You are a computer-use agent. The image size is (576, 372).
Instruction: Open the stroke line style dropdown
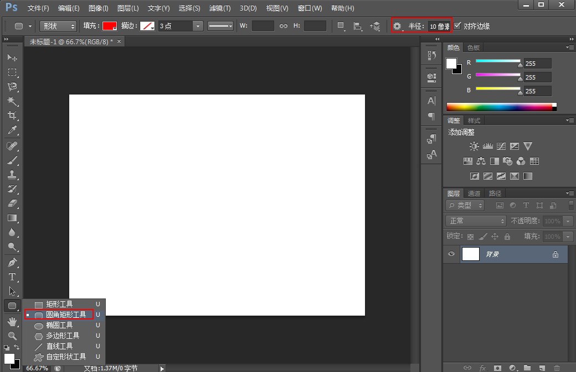click(x=220, y=26)
